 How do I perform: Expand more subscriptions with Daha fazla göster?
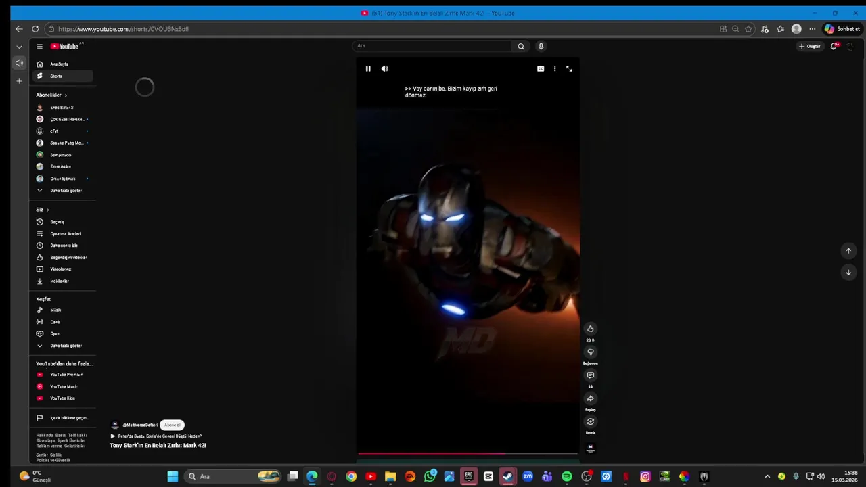(63, 191)
